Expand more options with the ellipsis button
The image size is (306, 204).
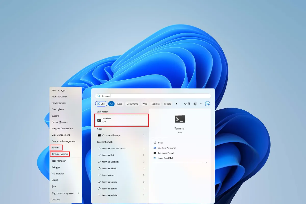point(201,104)
